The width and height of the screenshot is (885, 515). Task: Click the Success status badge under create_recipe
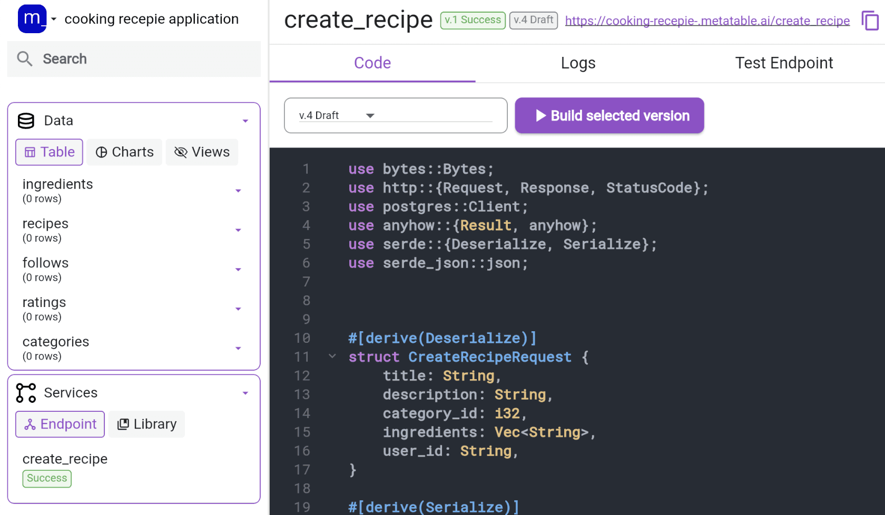[x=46, y=478]
